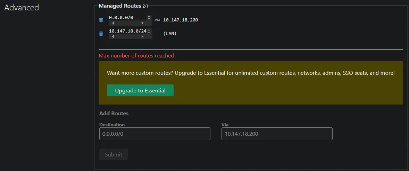The height and width of the screenshot is (171, 409).
Task: Click the (LAN) route label
Action: [170, 34]
